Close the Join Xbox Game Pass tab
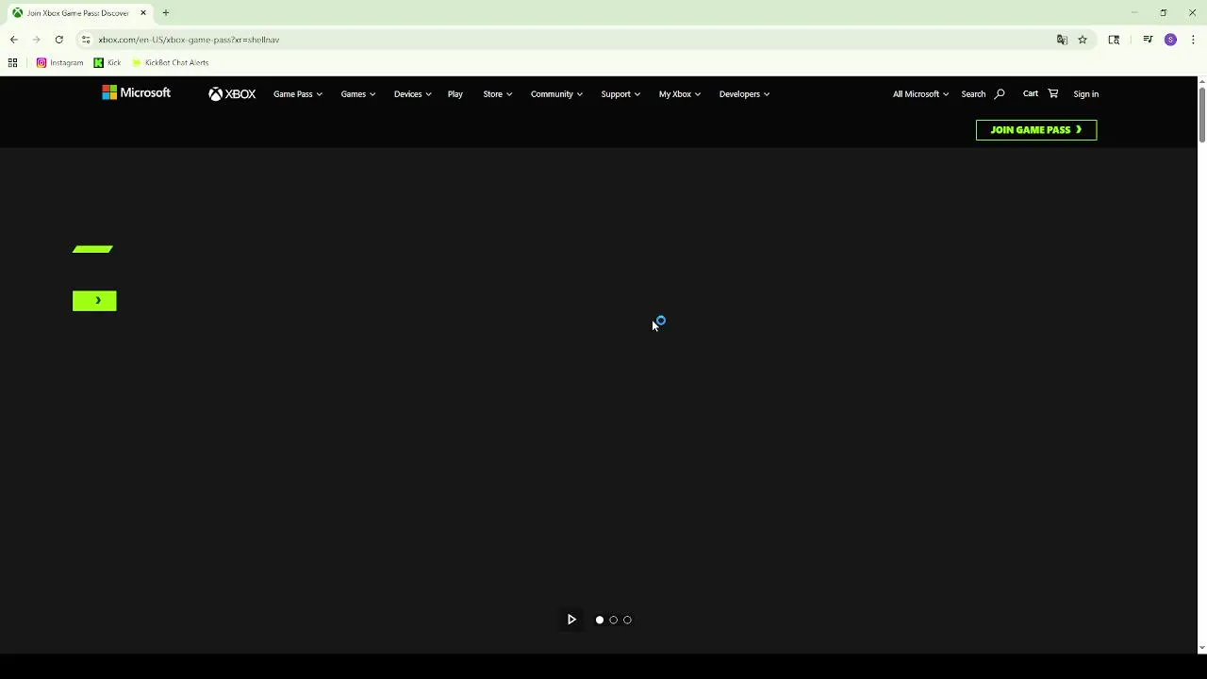The height and width of the screenshot is (679, 1207). pos(143,13)
